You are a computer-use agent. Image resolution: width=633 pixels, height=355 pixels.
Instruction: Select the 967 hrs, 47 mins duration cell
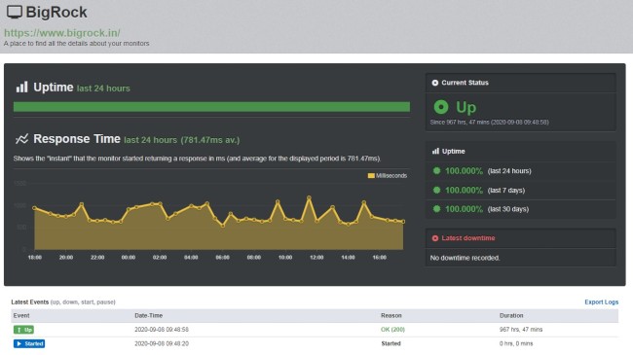click(x=521, y=330)
